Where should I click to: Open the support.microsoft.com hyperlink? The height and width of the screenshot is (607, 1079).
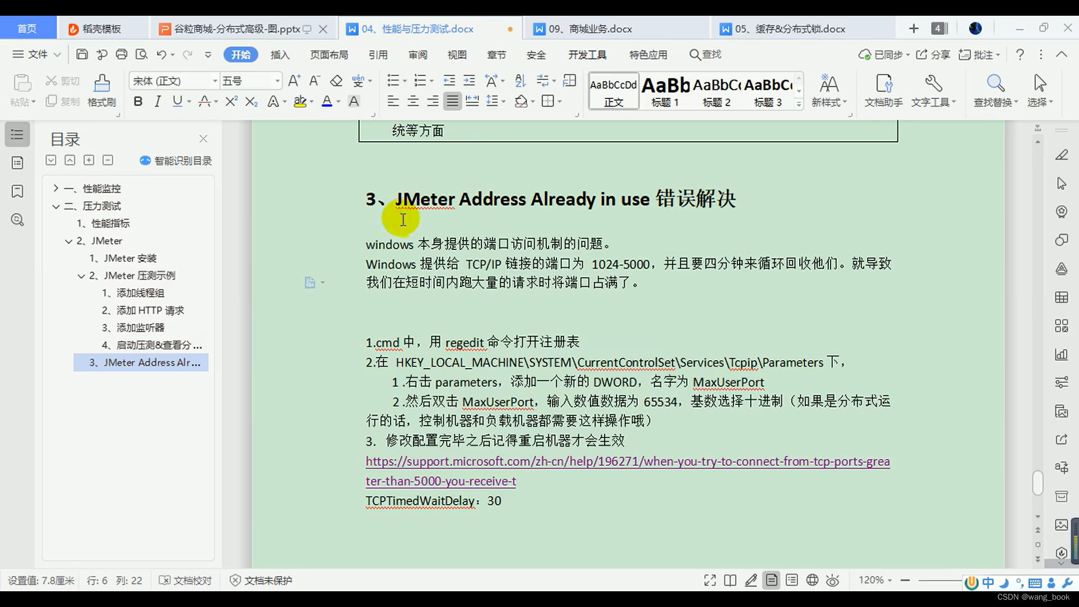(x=627, y=471)
